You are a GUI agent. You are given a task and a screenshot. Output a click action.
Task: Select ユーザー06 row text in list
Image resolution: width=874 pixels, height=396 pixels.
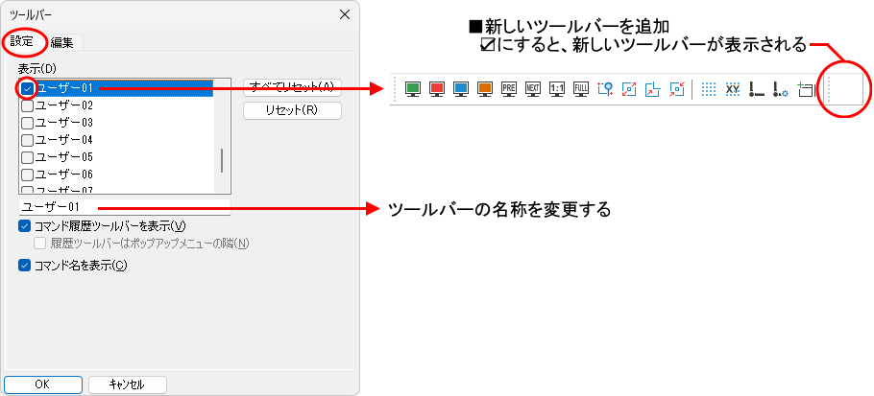pyautogui.click(x=64, y=175)
